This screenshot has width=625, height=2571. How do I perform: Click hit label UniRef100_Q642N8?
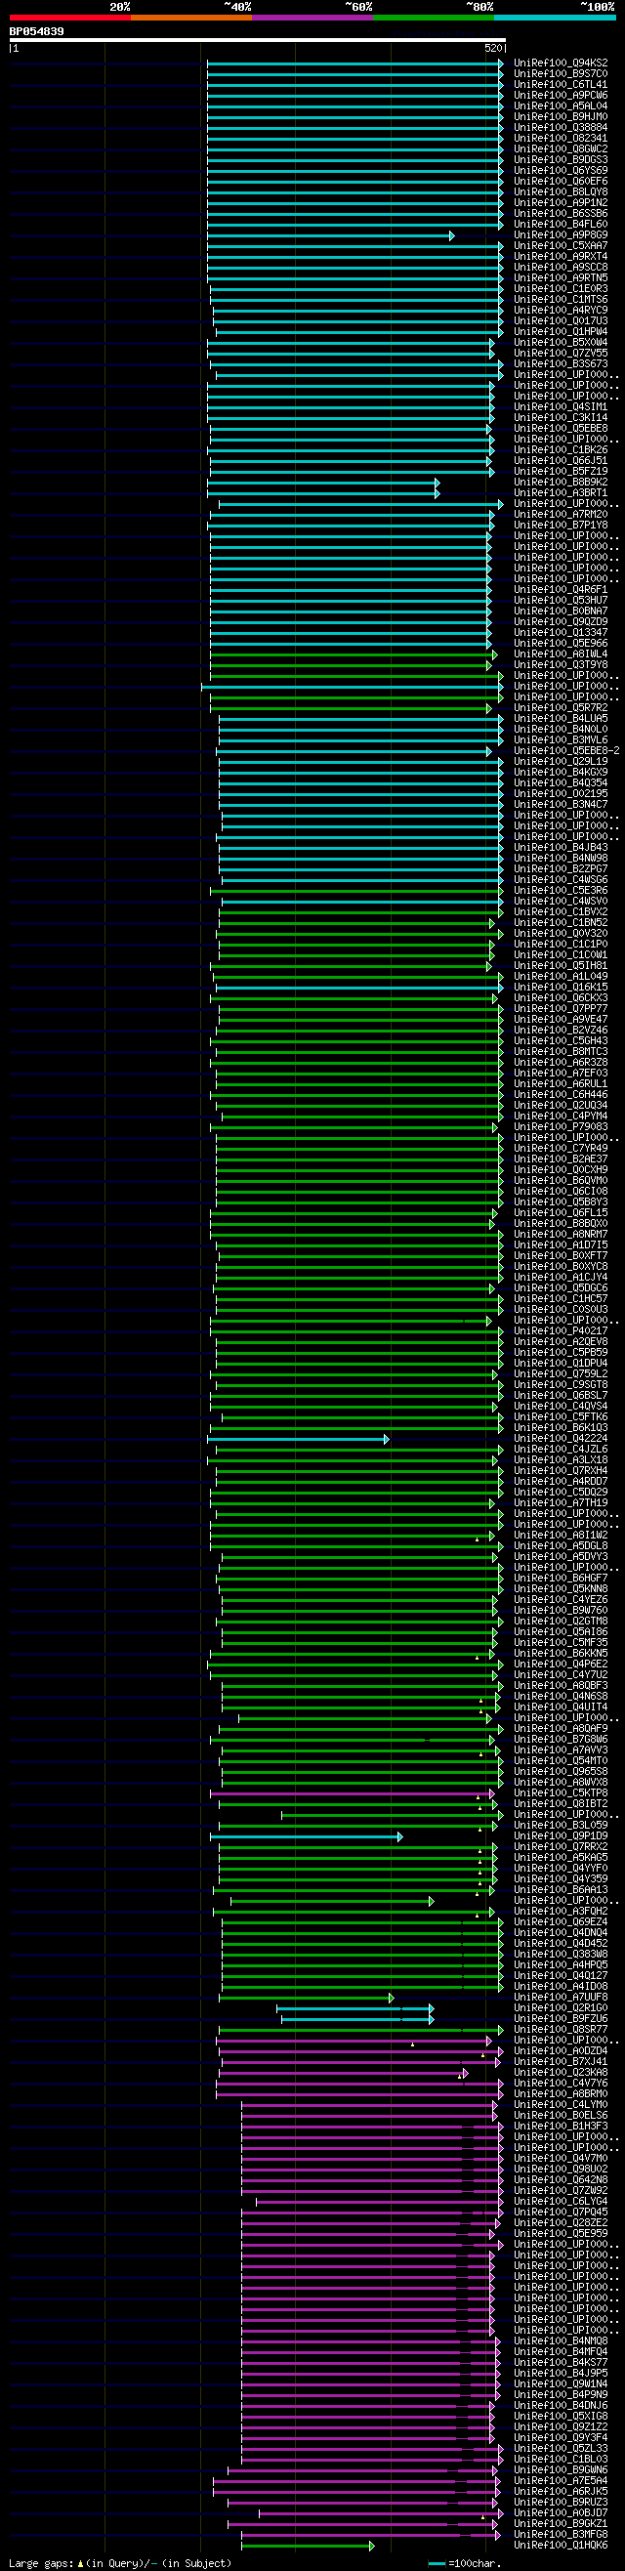(x=562, y=2179)
